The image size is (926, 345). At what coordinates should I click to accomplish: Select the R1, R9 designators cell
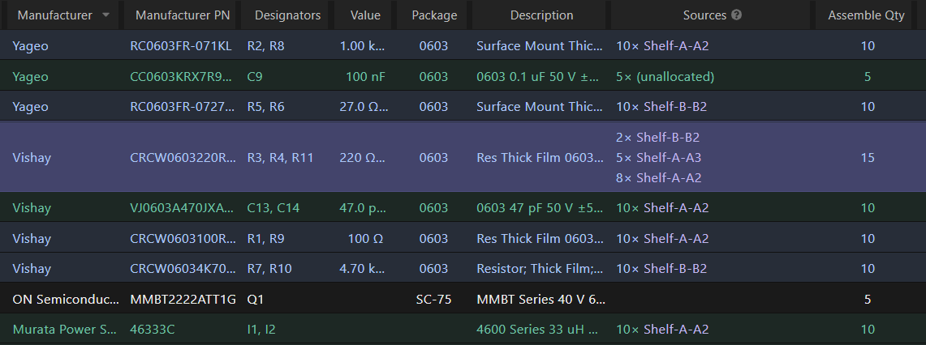[265, 238]
